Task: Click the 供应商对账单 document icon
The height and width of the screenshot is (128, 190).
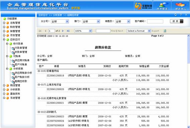Action: pyautogui.click(x=13, y=61)
